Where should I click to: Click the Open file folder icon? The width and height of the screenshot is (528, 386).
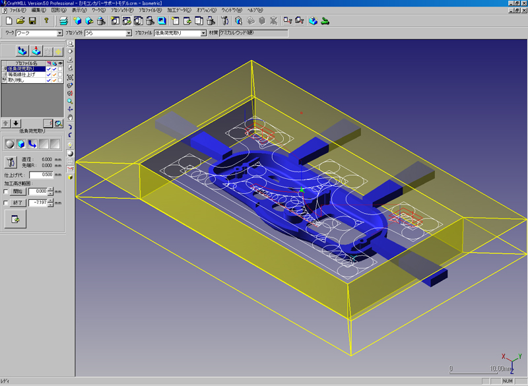pyautogui.click(x=20, y=21)
